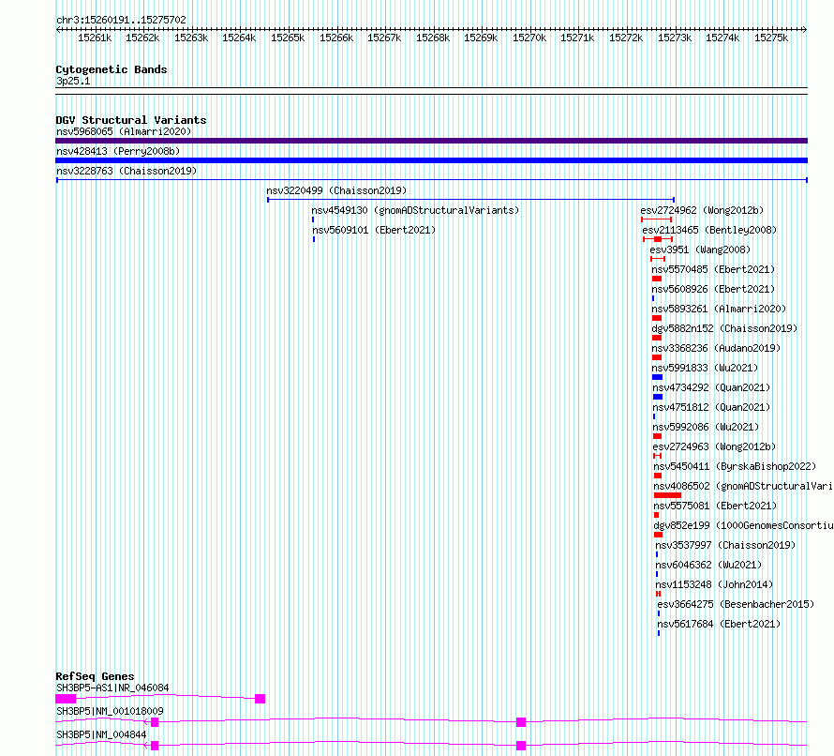Screen dimensions: 834x756
Task: Open nsv4549130 gnomADStructuralVariants entry
Action: (x=415, y=210)
